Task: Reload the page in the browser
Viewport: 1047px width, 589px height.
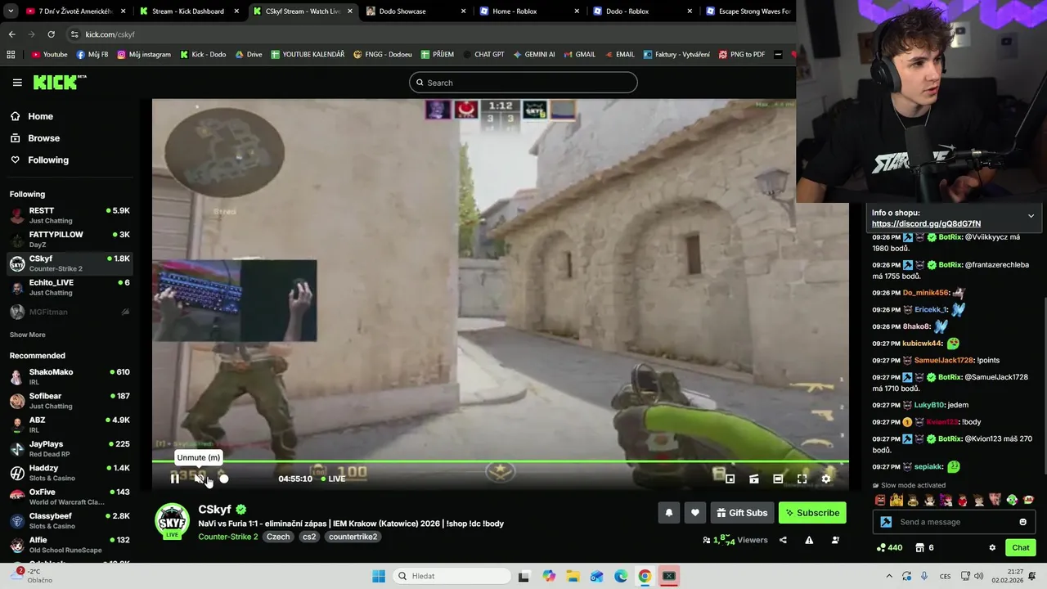Action: coord(51,34)
